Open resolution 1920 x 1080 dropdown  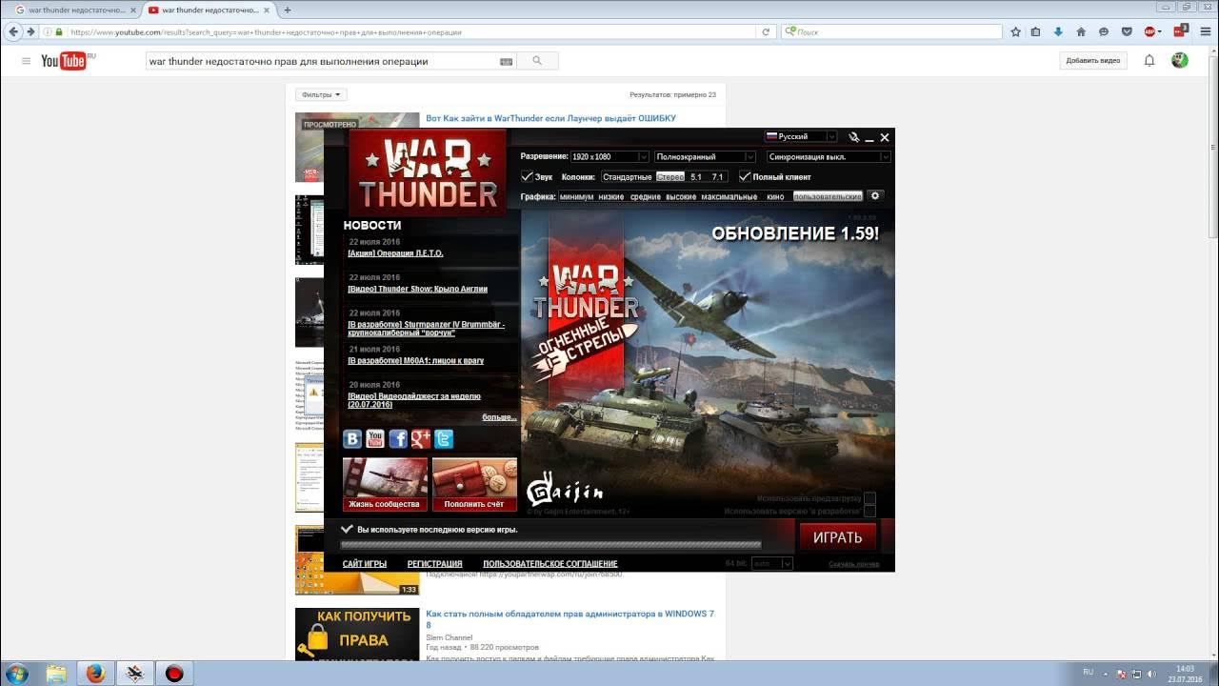point(609,156)
